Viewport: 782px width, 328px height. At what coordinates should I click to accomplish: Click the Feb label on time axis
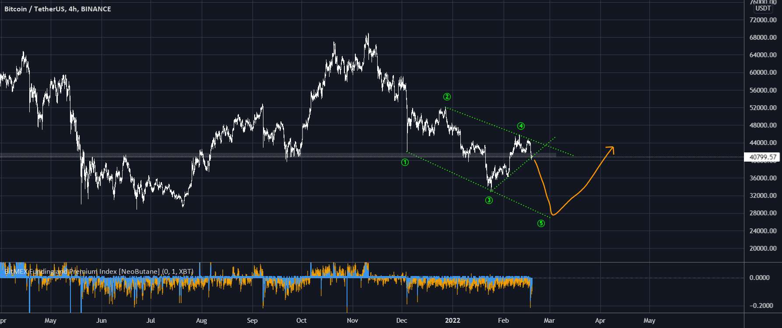(x=503, y=321)
